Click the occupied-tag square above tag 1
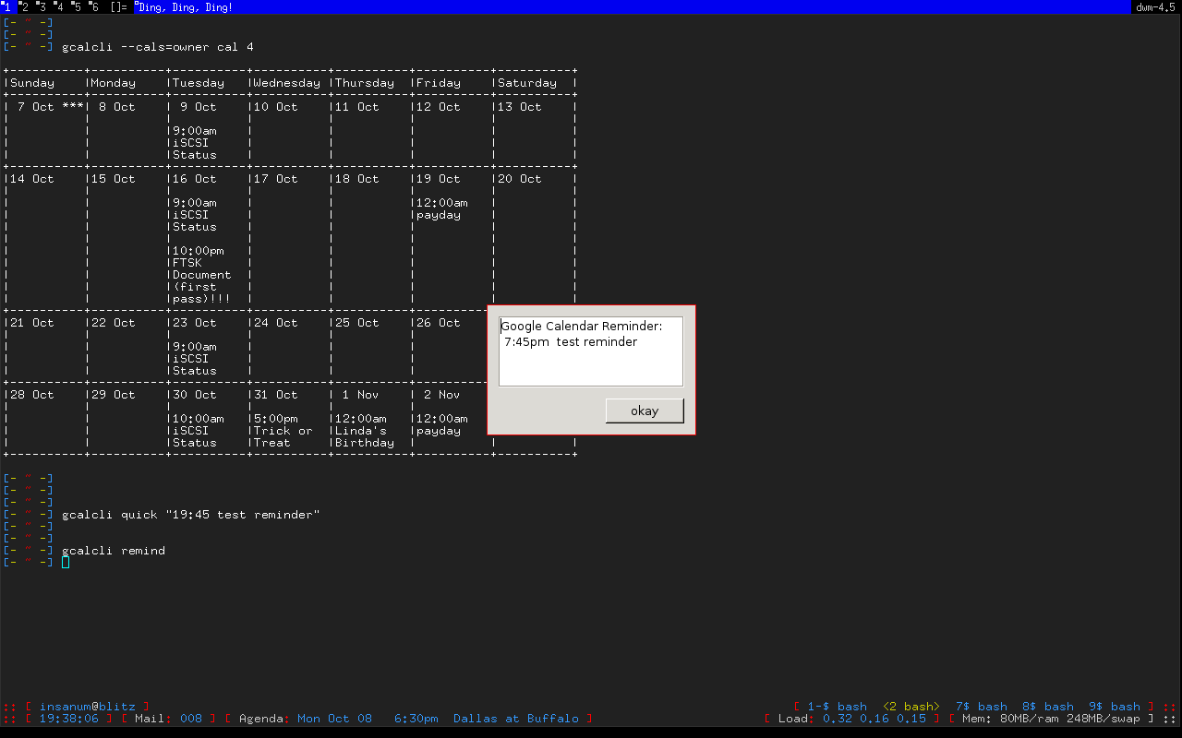 point(6,3)
